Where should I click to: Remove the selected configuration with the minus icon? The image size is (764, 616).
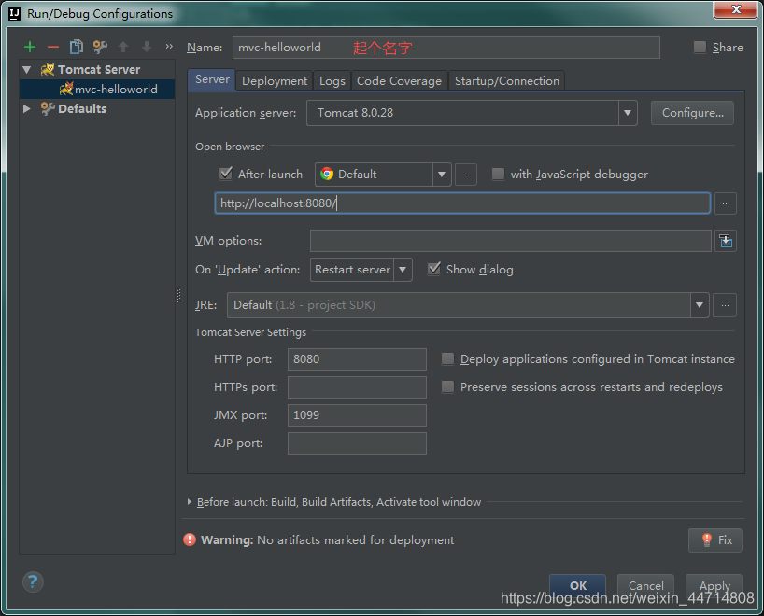[x=53, y=47]
